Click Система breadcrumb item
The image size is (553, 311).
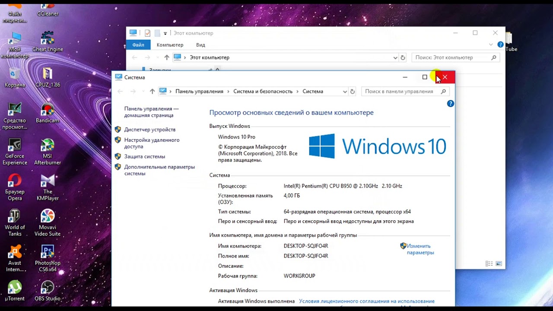pyautogui.click(x=313, y=92)
